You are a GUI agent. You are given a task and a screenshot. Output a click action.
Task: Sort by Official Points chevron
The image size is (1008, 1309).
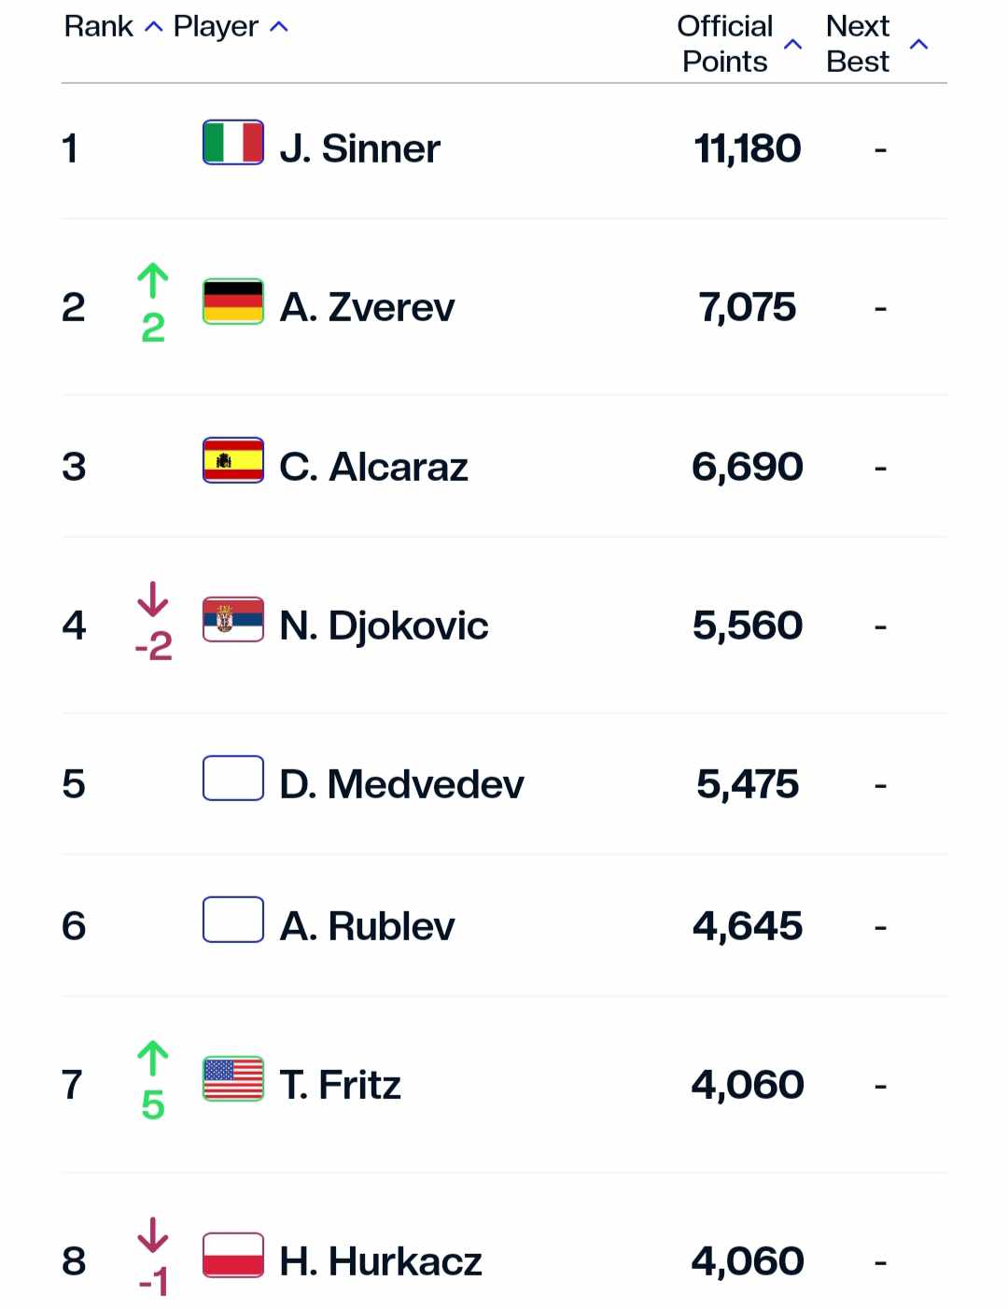pos(792,44)
